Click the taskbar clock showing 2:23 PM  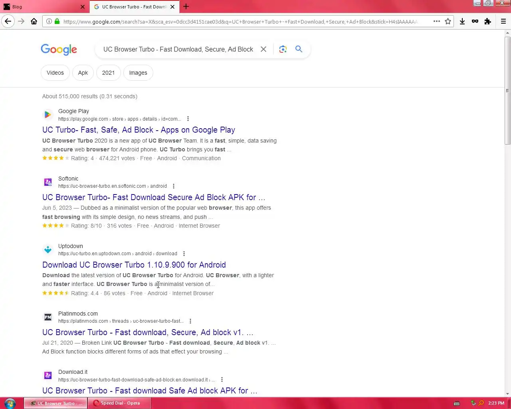496,403
